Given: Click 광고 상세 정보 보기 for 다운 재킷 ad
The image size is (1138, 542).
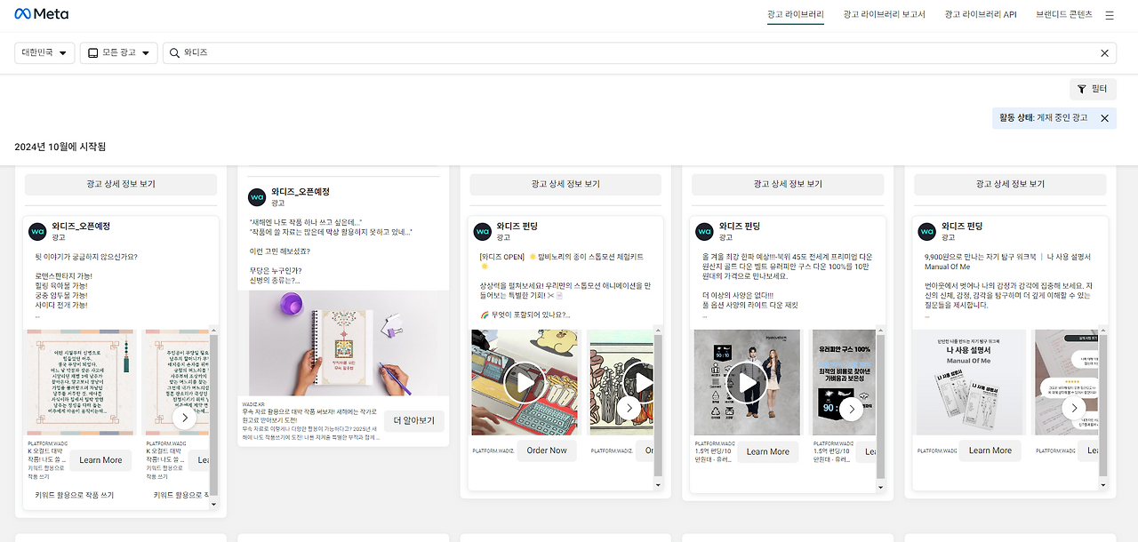Looking at the screenshot, I should 788,184.
